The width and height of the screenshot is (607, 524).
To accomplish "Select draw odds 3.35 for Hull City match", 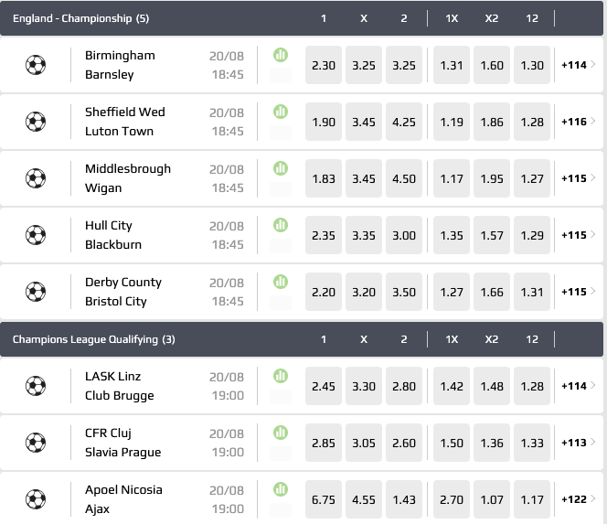I will click(x=364, y=235).
